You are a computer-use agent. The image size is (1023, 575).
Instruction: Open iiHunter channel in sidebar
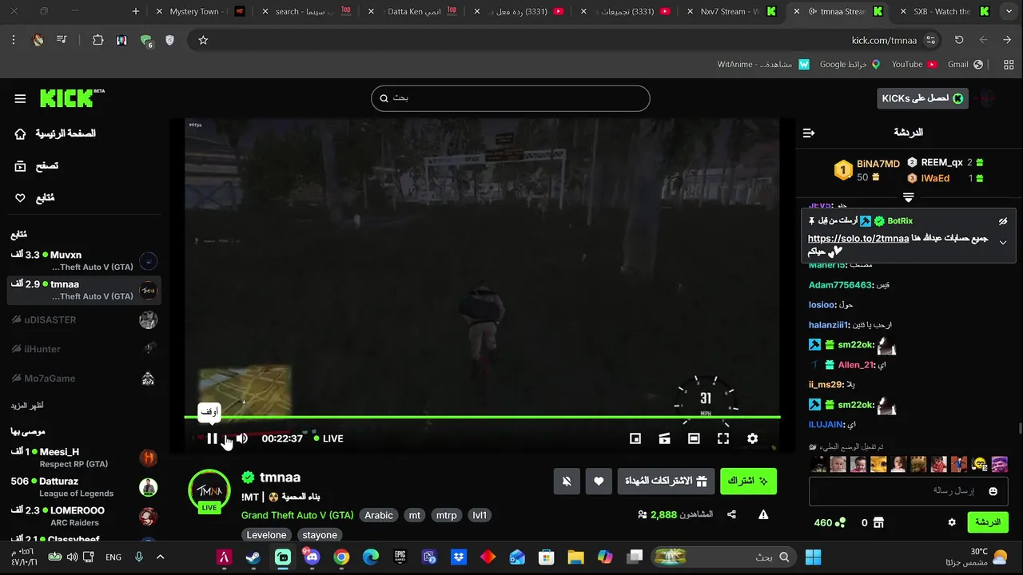click(x=84, y=349)
